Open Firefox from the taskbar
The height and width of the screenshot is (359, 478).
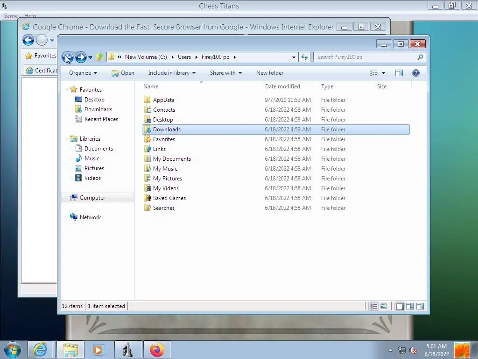(x=157, y=350)
